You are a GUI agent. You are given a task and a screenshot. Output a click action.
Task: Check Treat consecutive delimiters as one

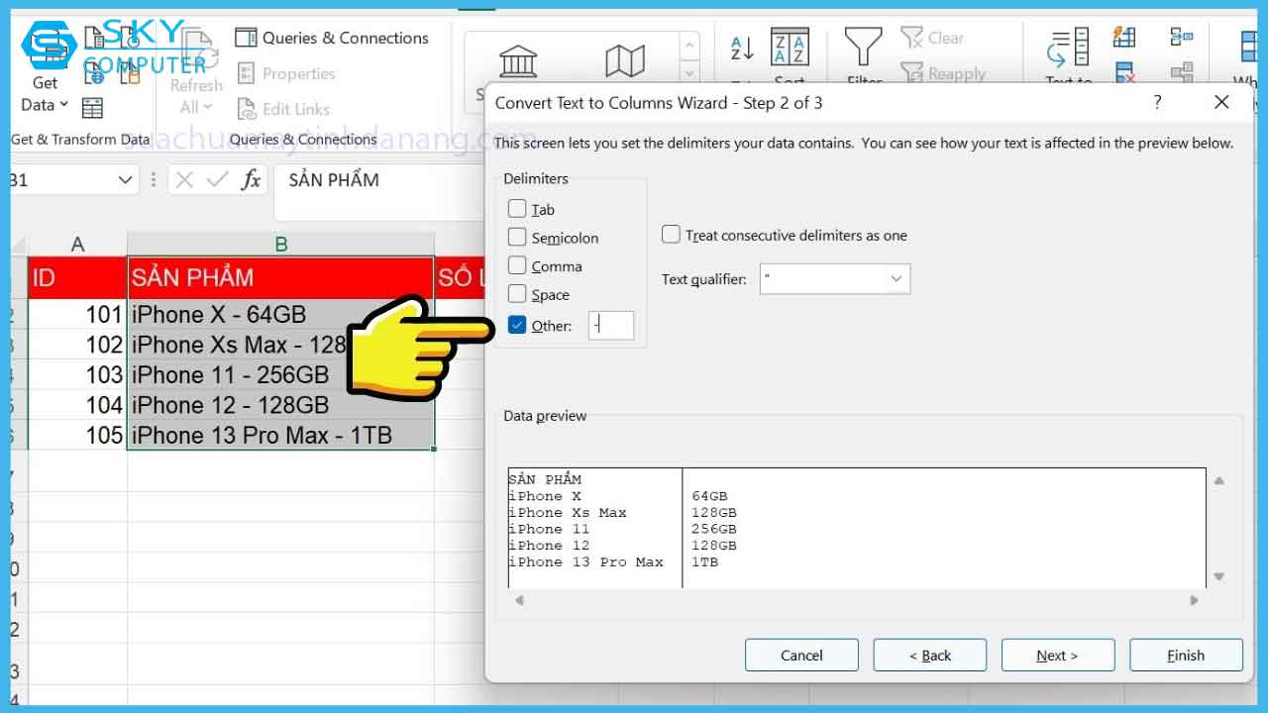coord(671,235)
